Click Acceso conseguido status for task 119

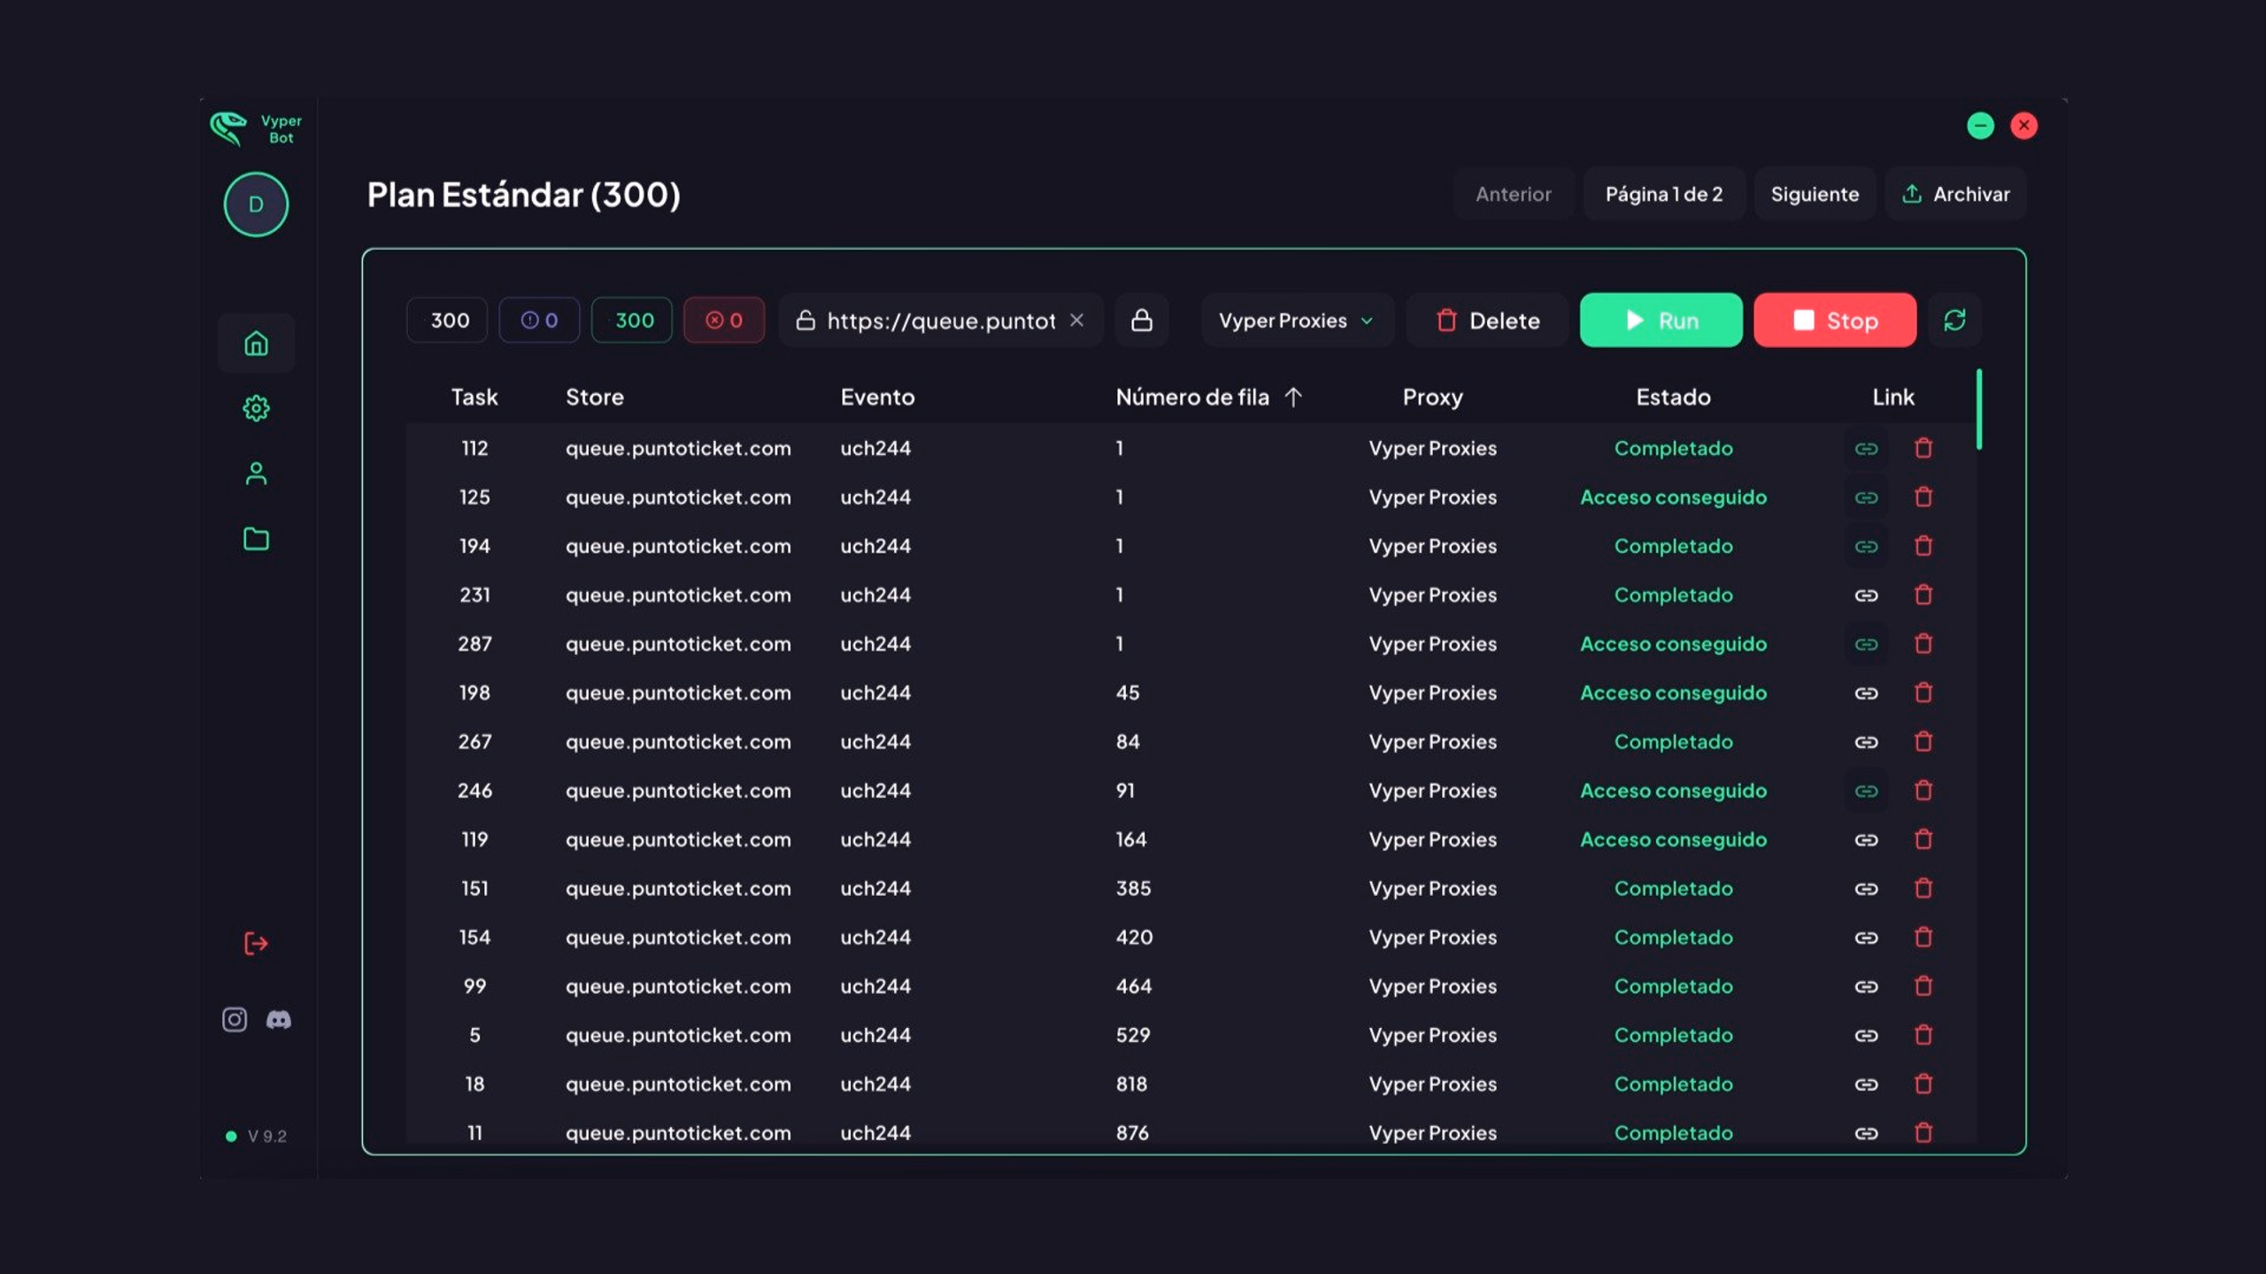pos(1673,839)
